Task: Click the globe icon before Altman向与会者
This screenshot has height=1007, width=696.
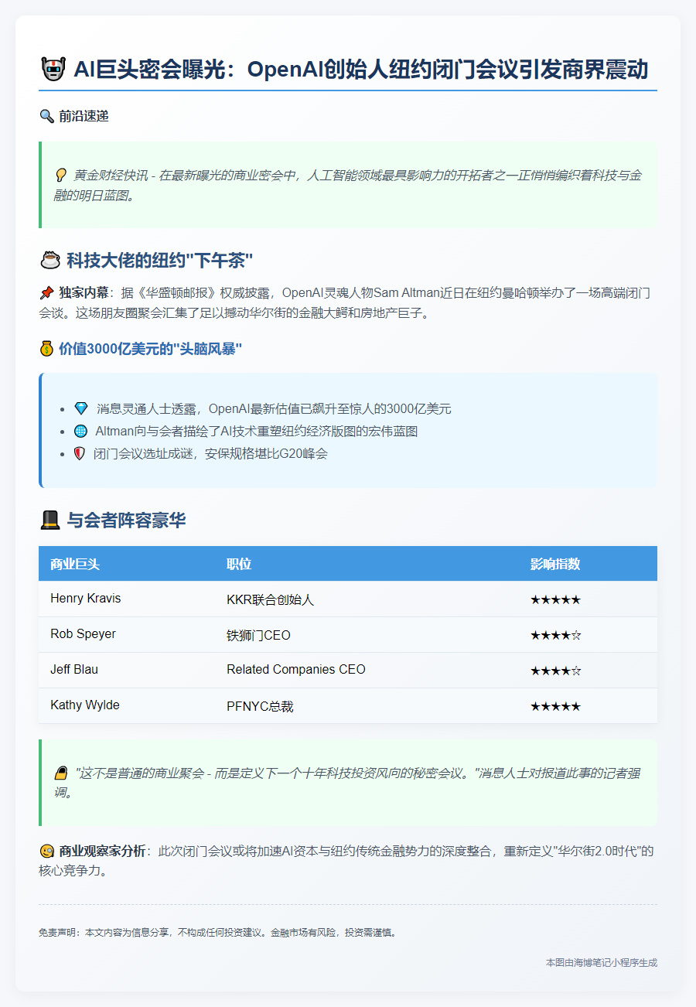Action: [81, 431]
